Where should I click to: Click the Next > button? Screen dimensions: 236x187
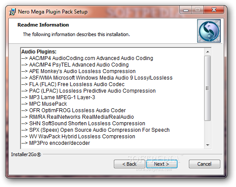pyautogui.click(x=162, y=164)
